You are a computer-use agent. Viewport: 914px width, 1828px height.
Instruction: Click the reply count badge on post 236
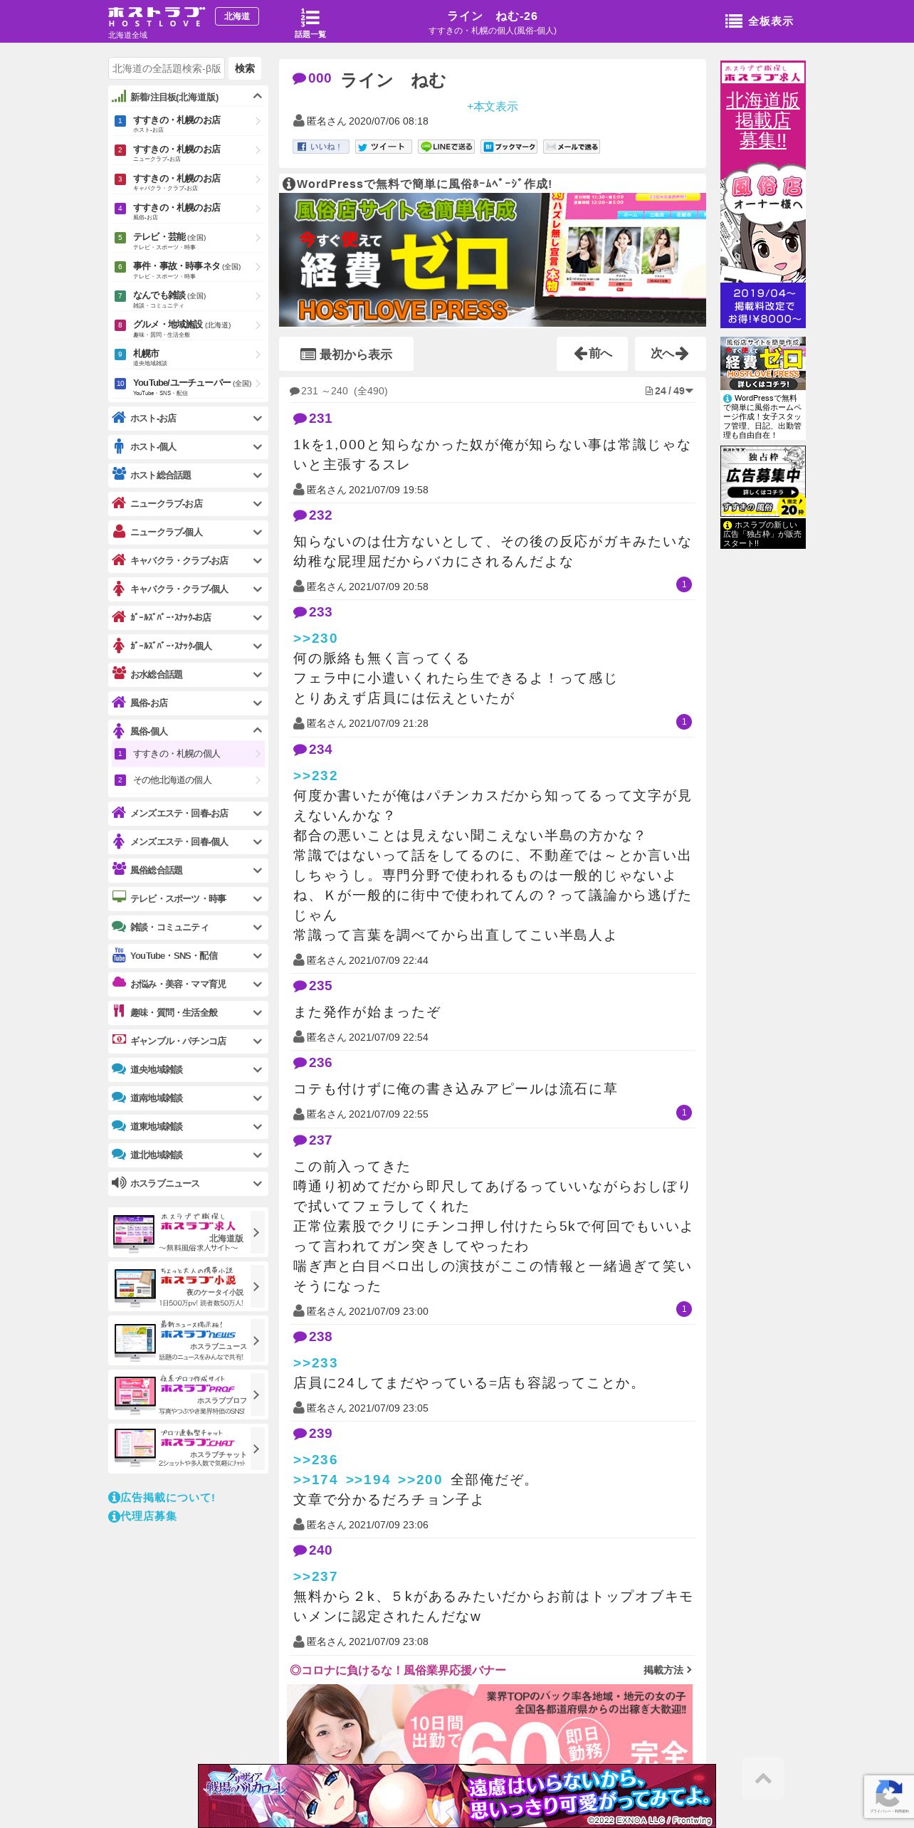pyautogui.click(x=683, y=1113)
